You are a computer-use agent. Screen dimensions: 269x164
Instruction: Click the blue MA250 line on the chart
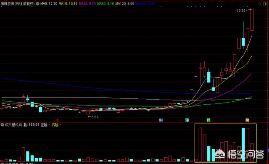(103, 89)
